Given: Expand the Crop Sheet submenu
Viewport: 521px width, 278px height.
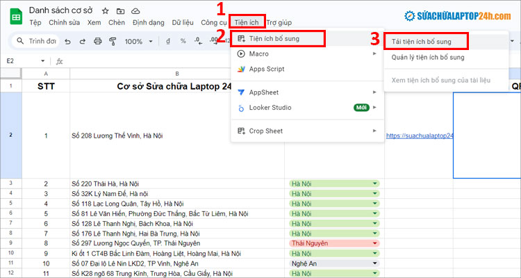Looking at the screenshot, I should pyautogui.click(x=307, y=131).
